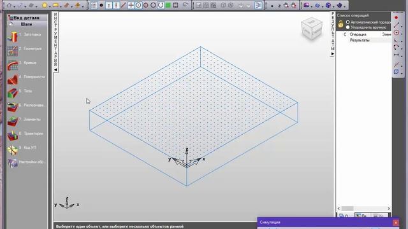This screenshot has height=229, width=408.
Task: Toggle snap-to-point black dot icon
Action: (101, 5)
